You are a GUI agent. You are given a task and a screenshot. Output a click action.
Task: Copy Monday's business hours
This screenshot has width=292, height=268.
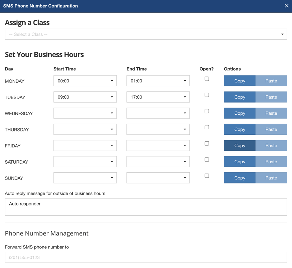click(240, 81)
